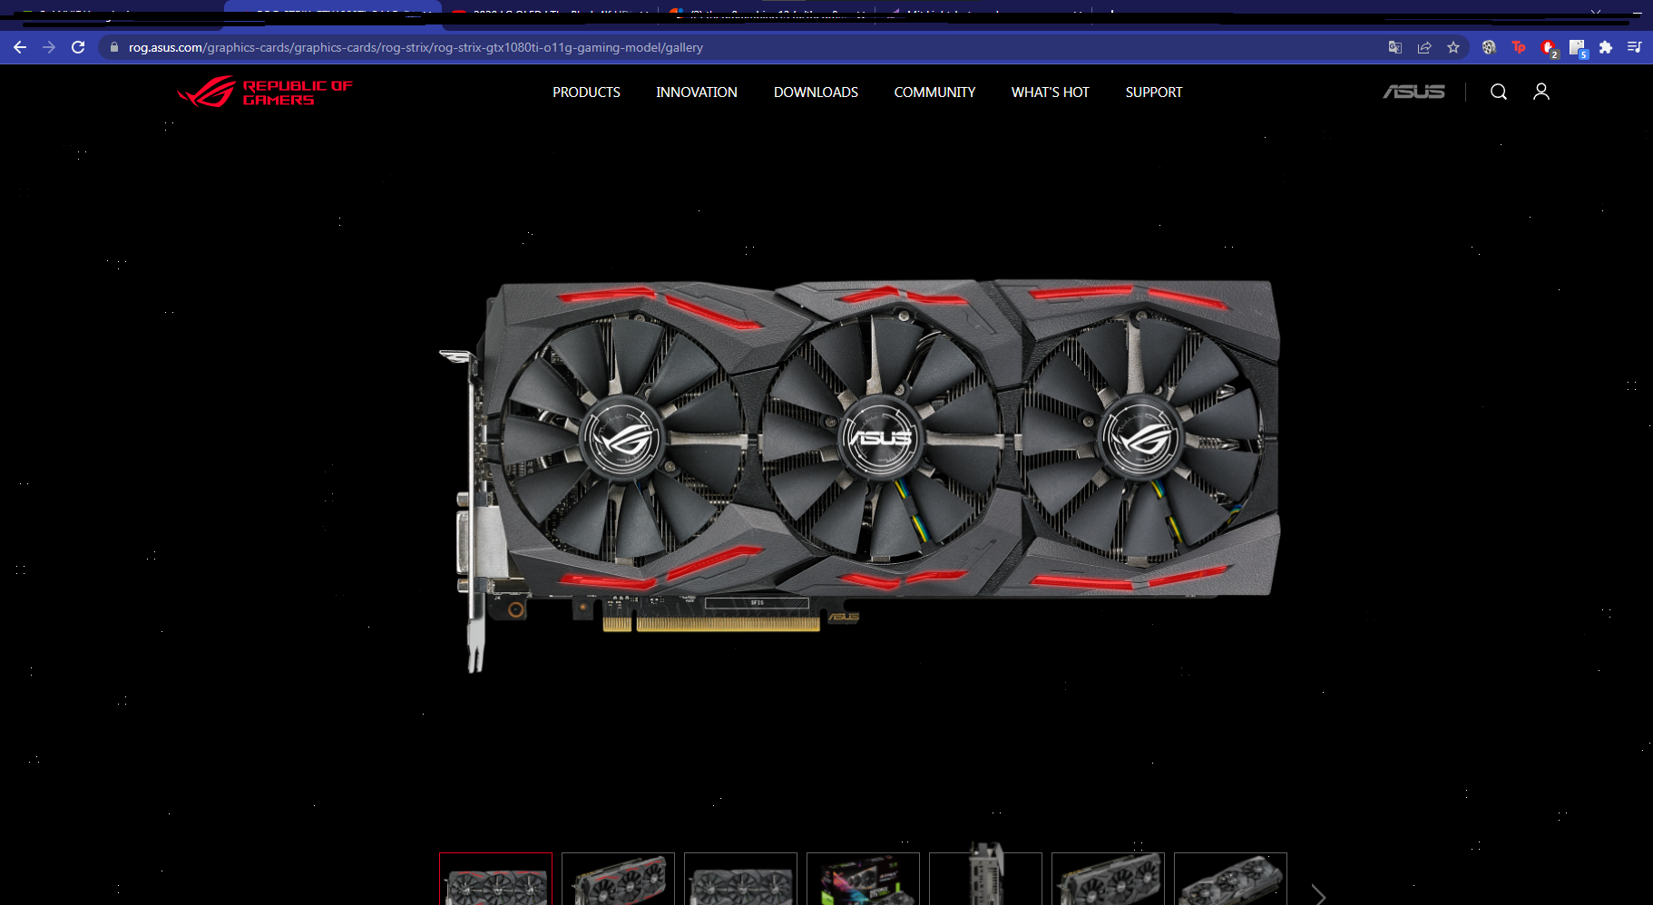Open the Extensions puzzle piece menu

click(1606, 47)
